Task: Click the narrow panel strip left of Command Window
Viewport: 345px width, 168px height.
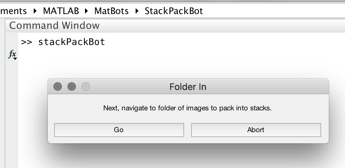Action: click(2, 92)
